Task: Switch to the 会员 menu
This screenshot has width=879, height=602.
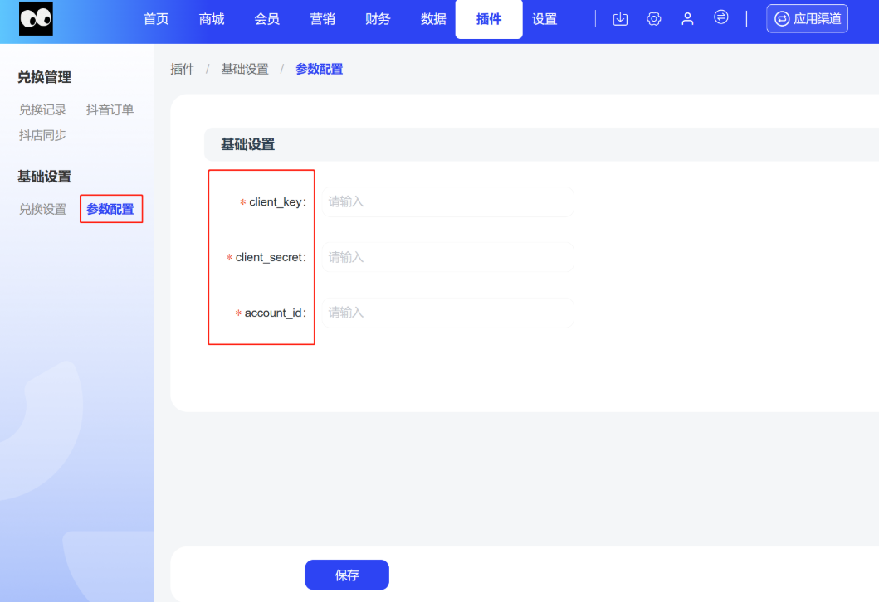Action: pos(267,19)
